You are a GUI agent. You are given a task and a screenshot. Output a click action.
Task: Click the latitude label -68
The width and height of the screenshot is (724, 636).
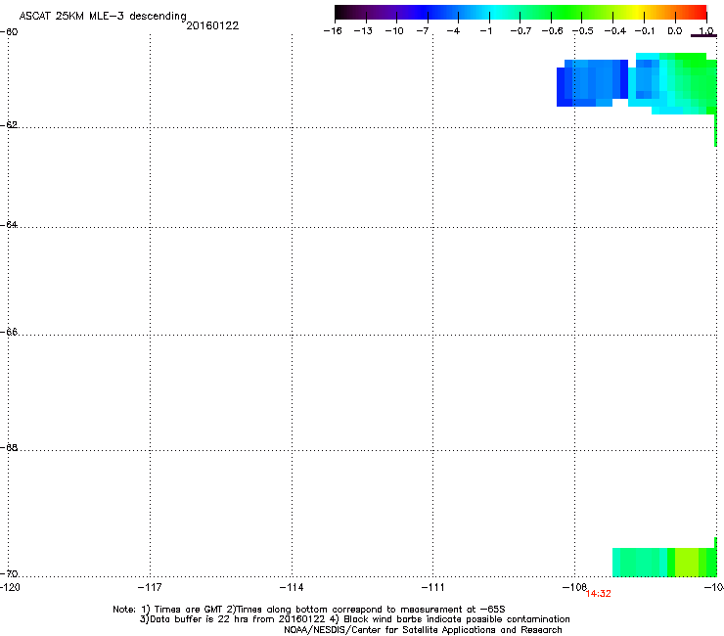click(9, 447)
